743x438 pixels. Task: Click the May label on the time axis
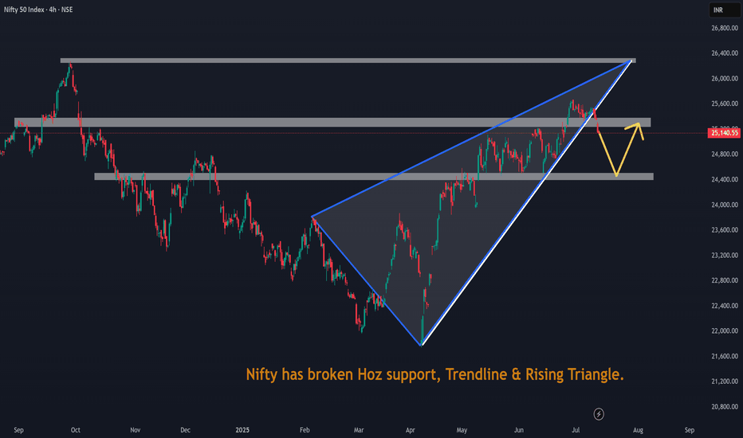(462, 430)
